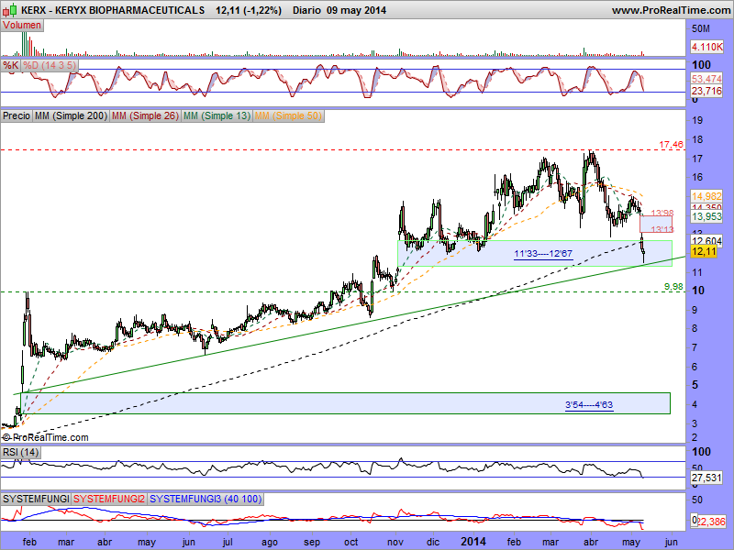Viewport: 734px width, 550px height.
Task: Click the 13'98 level label
Action: click(x=662, y=213)
